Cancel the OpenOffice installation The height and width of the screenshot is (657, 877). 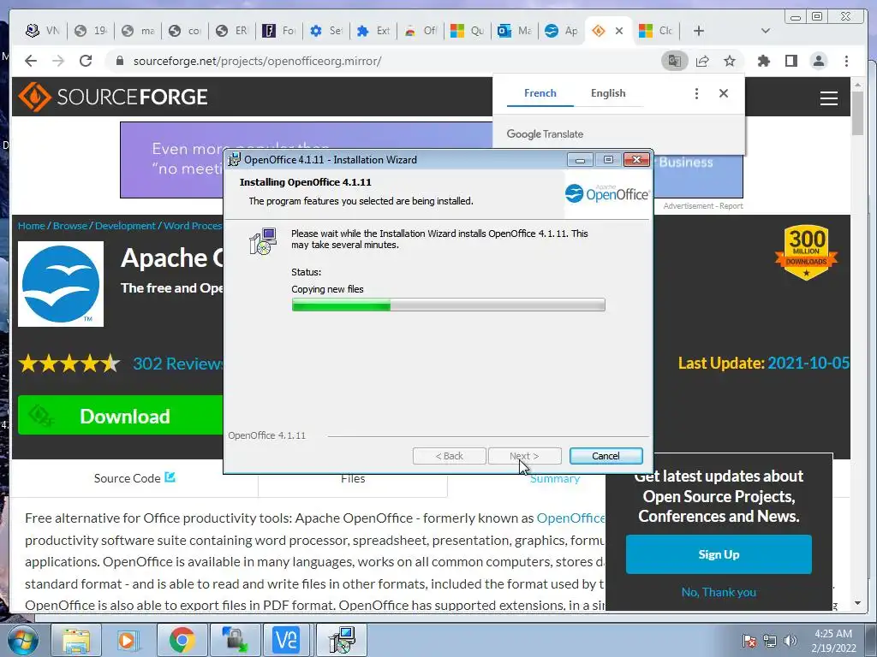click(x=606, y=456)
